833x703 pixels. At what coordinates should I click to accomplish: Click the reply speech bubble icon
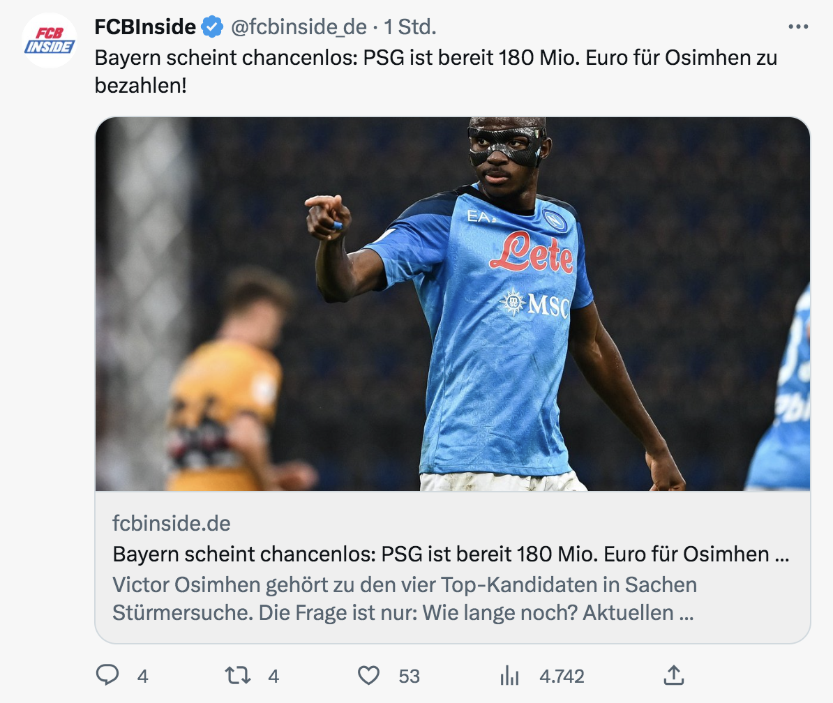pos(107,675)
